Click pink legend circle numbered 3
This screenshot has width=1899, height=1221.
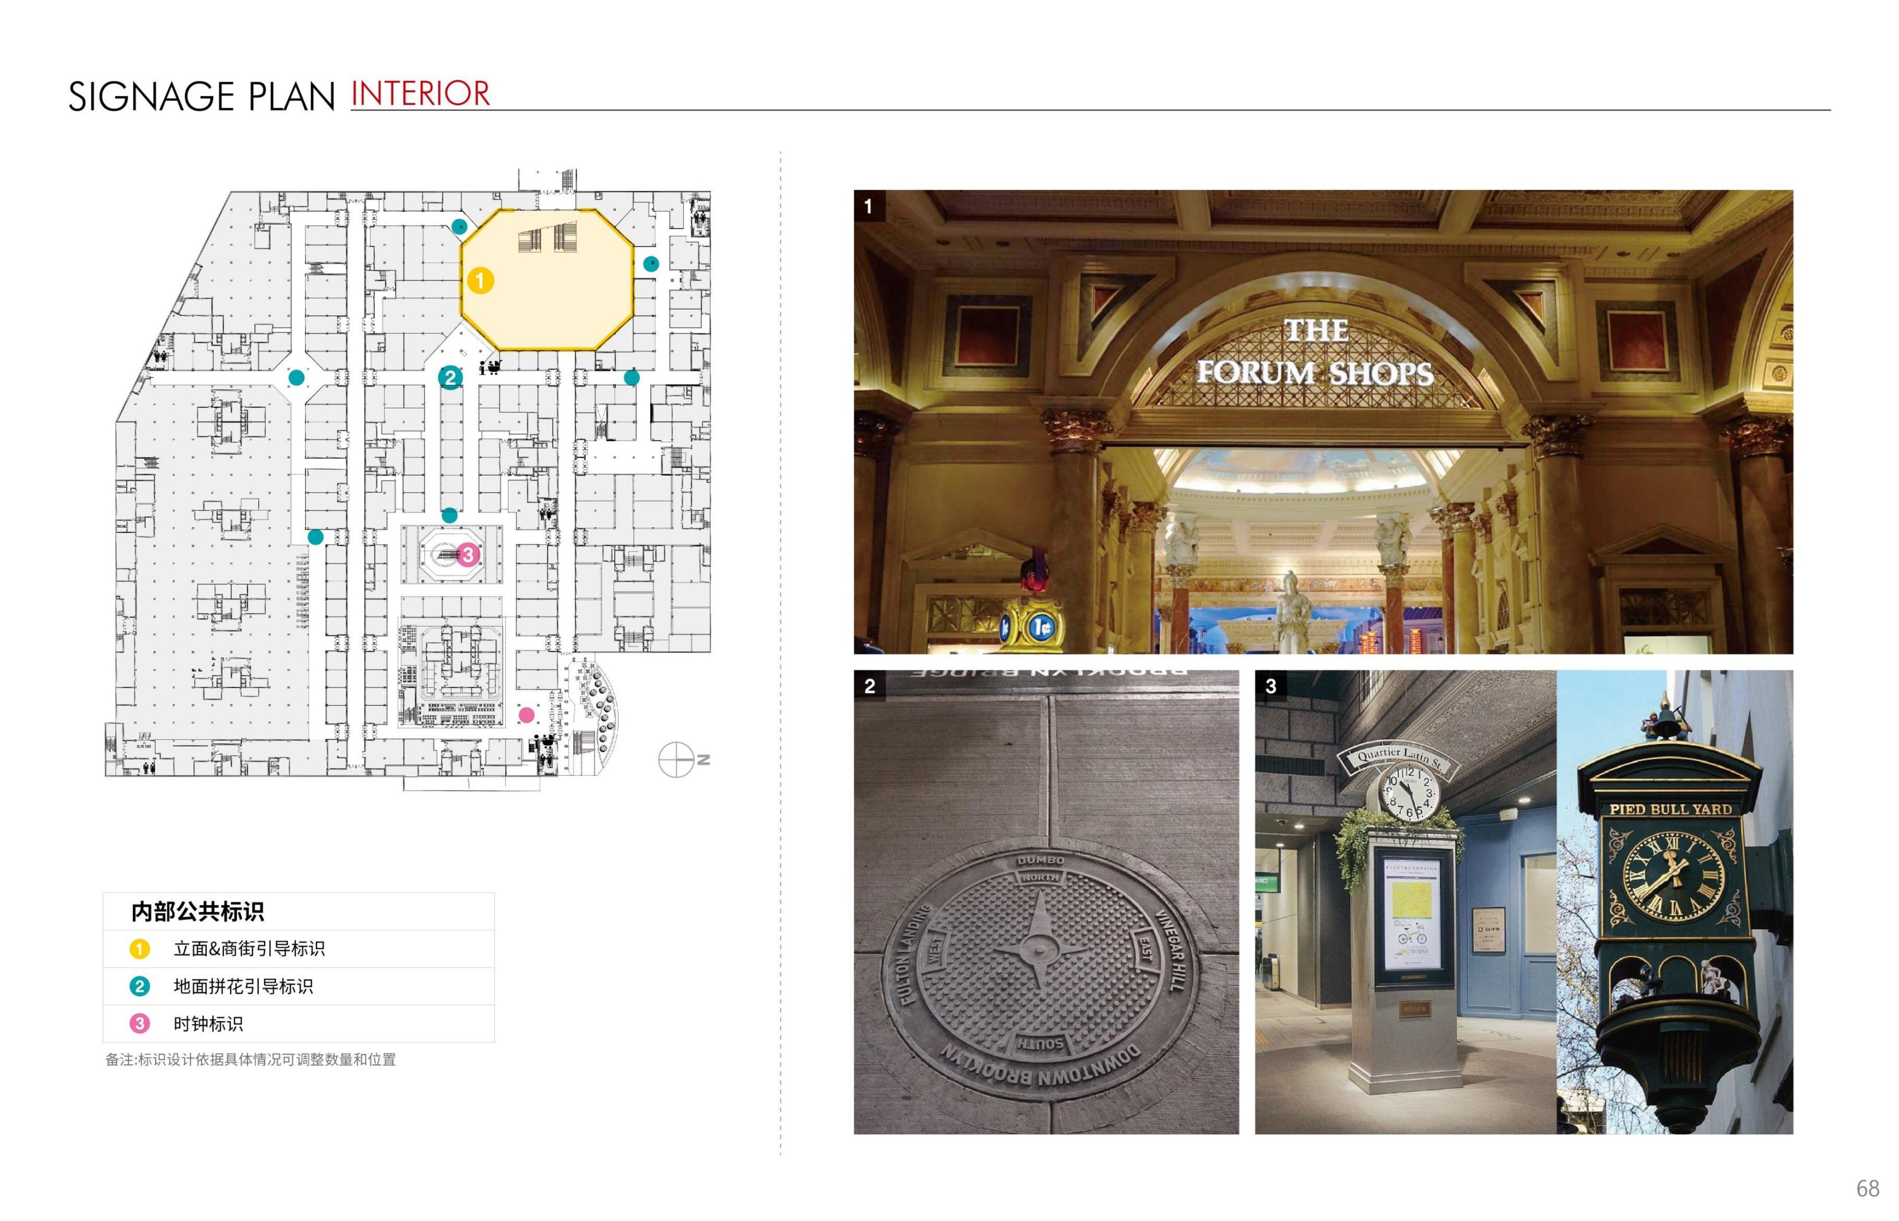139,1023
